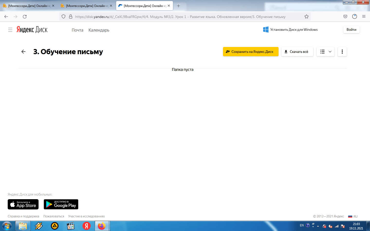Reload the page with the refresh icon

[x=25, y=17]
